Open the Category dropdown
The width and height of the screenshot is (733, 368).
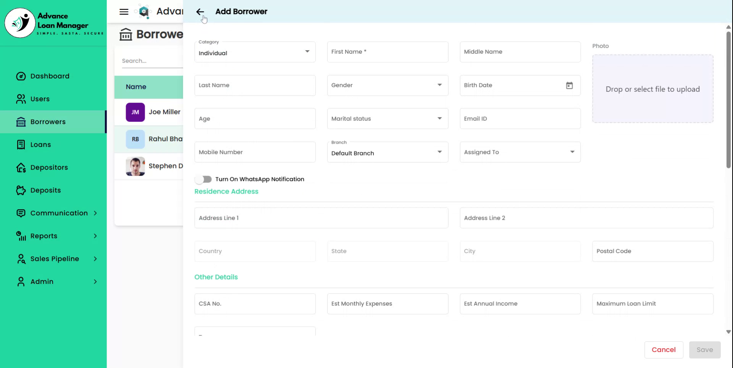[x=307, y=51]
